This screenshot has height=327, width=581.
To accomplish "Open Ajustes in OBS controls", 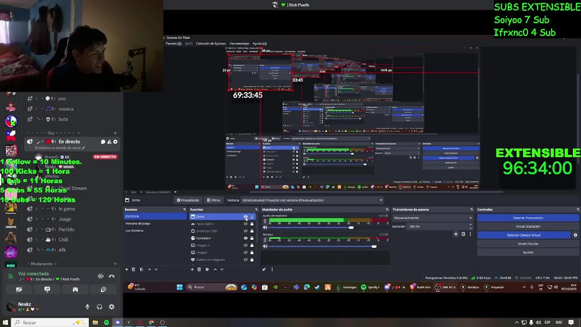I will point(528,253).
